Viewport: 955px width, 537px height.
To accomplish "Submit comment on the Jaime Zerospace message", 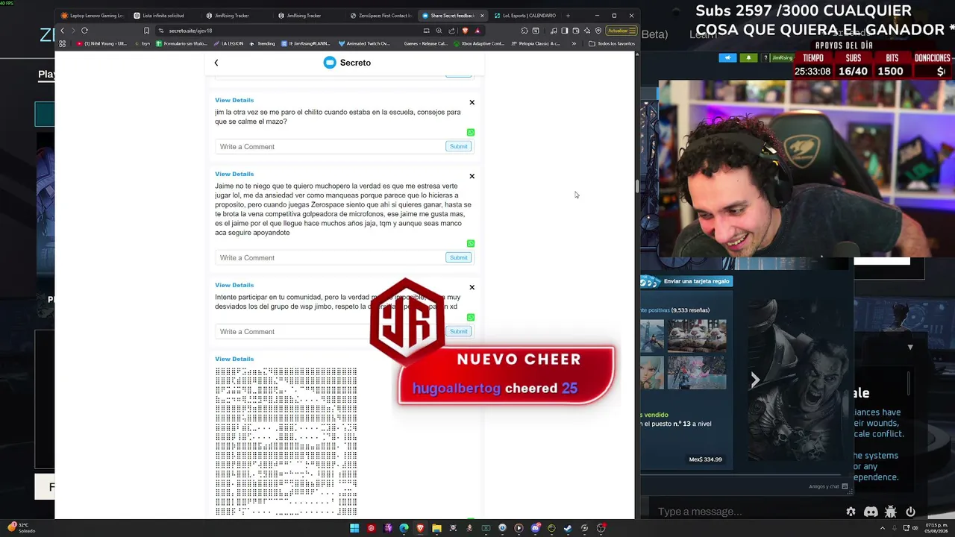I will click(x=458, y=257).
